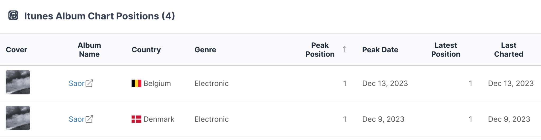Sort table by Peak Date header
This screenshot has width=541, height=140.
[380, 49]
